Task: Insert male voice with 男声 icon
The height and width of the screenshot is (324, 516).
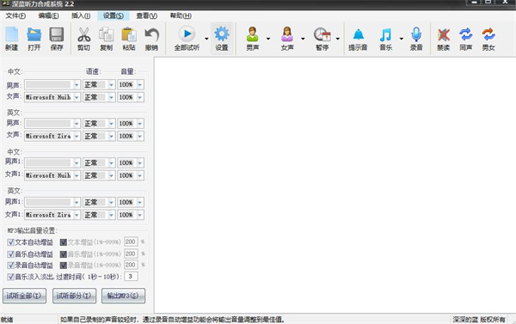Action: (x=253, y=39)
